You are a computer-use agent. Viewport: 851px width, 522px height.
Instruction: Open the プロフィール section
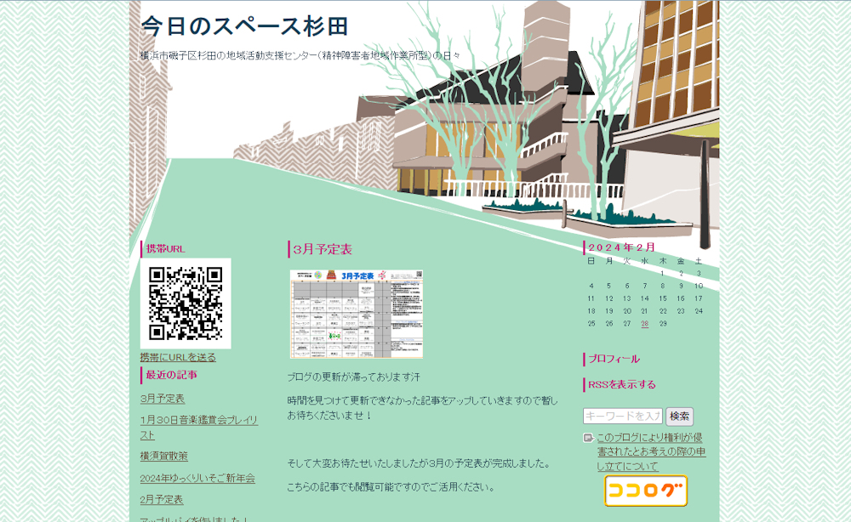click(x=614, y=359)
